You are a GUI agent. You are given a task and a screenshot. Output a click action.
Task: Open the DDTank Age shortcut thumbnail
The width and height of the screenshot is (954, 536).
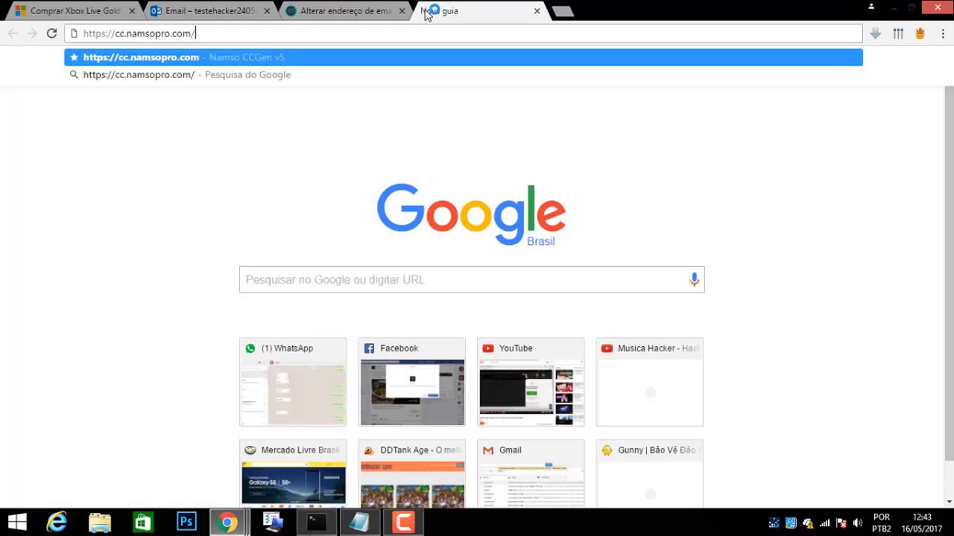coord(412,473)
